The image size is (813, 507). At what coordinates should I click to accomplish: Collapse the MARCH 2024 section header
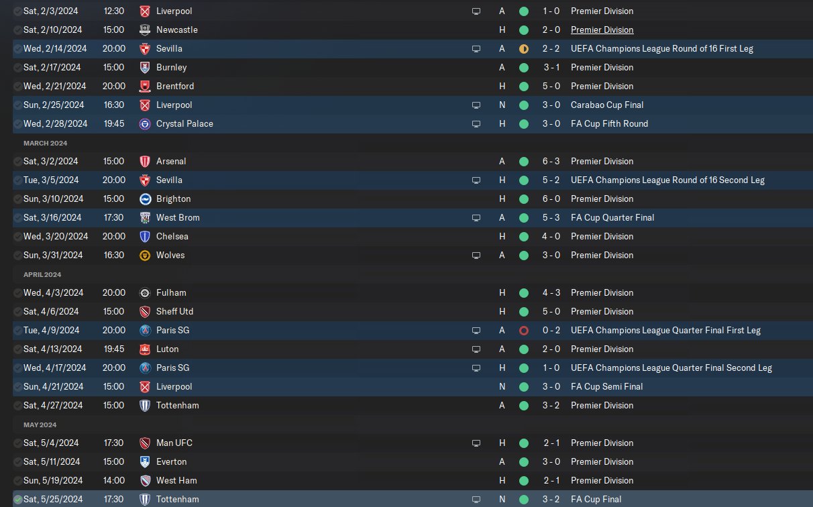point(45,143)
